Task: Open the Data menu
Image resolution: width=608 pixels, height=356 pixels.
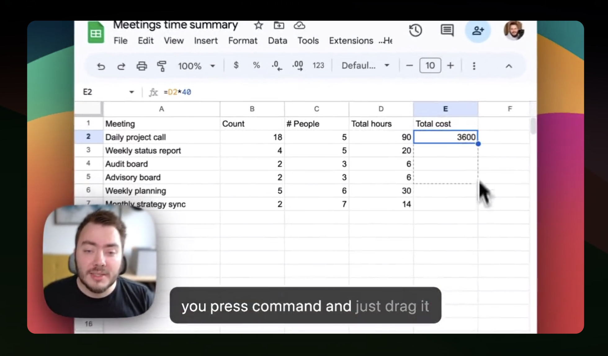Action: click(277, 41)
